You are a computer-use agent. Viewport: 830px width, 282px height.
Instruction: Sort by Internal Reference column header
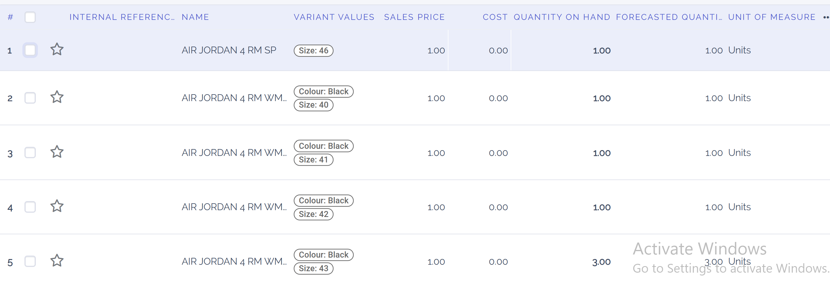pyautogui.click(x=122, y=17)
